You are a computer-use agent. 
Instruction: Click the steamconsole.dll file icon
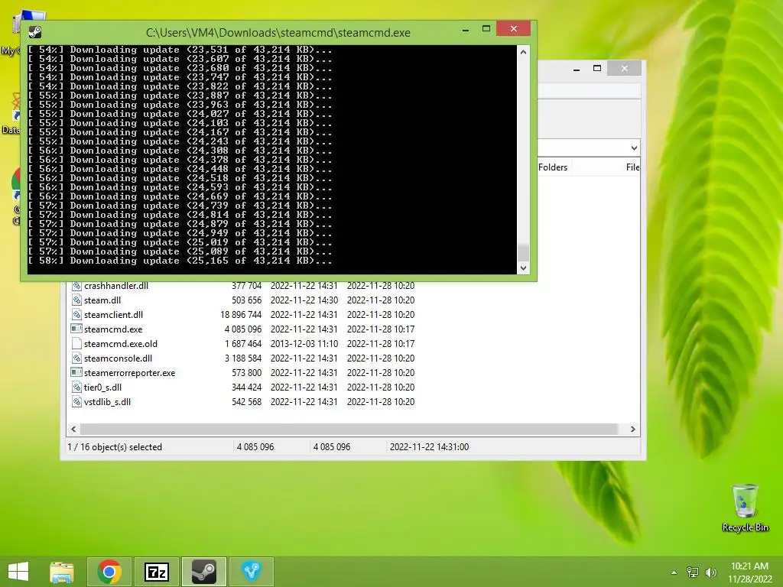point(76,358)
